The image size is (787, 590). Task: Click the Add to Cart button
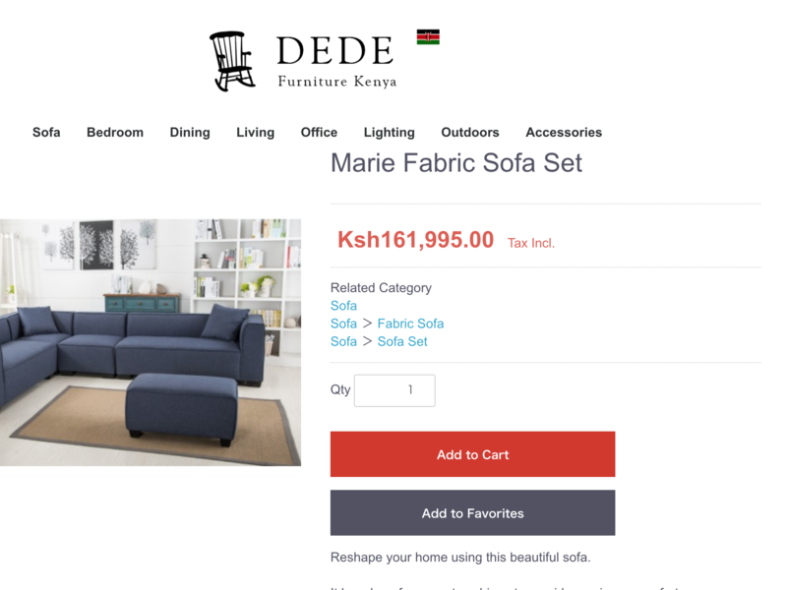pos(473,454)
